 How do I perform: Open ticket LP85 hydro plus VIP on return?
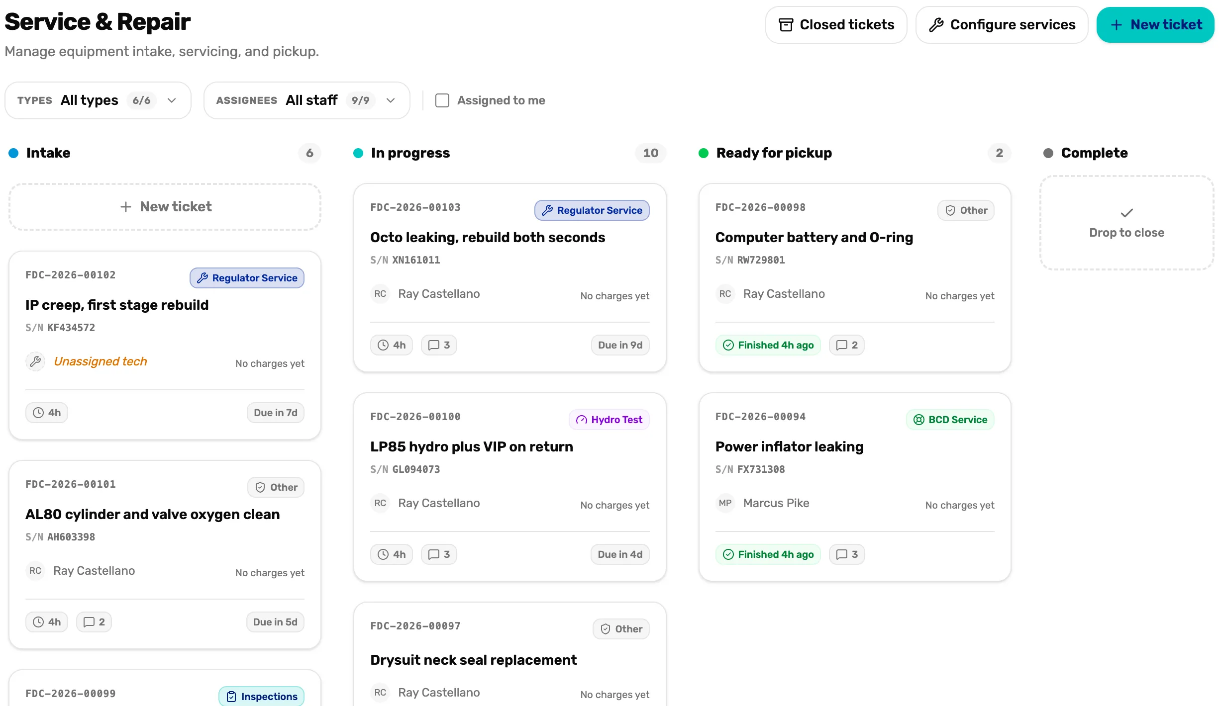(472, 446)
